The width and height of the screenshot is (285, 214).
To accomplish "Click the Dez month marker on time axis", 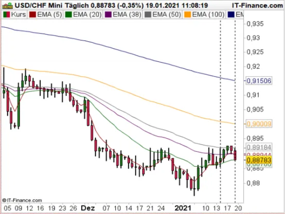I will click(x=88, y=208).
